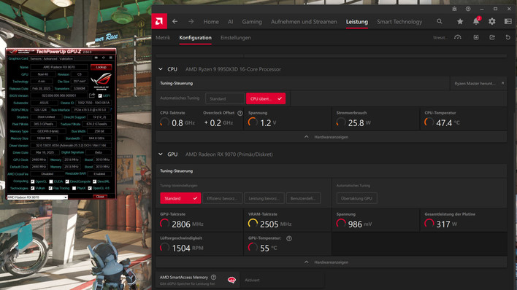Image resolution: width=517 pixels, height=290 pixels.
Task: Switch to Gaming tab
Action: pyautogui.click(x=252, y=22)
